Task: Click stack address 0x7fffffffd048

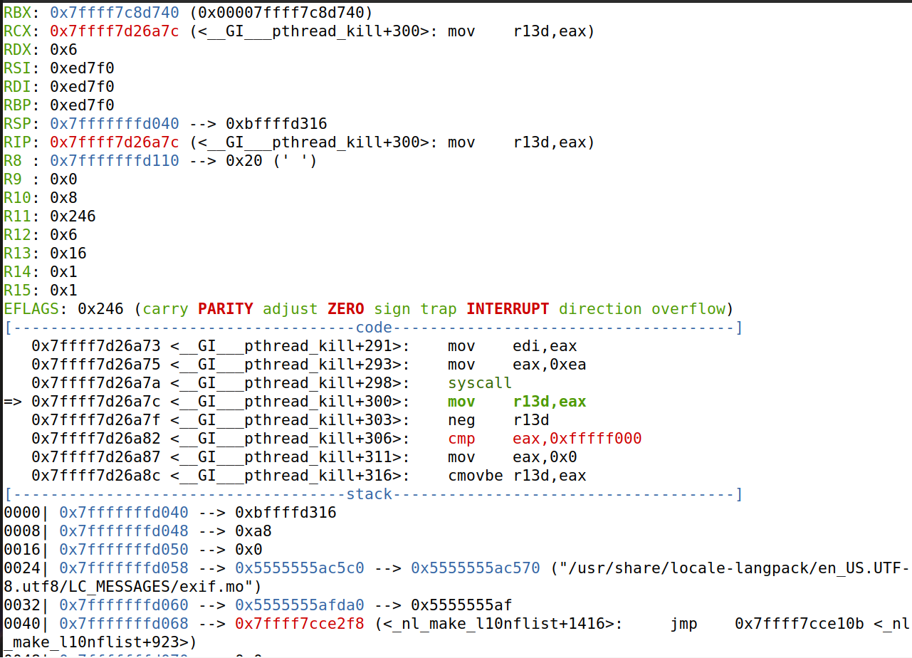Action: [124, 531]
